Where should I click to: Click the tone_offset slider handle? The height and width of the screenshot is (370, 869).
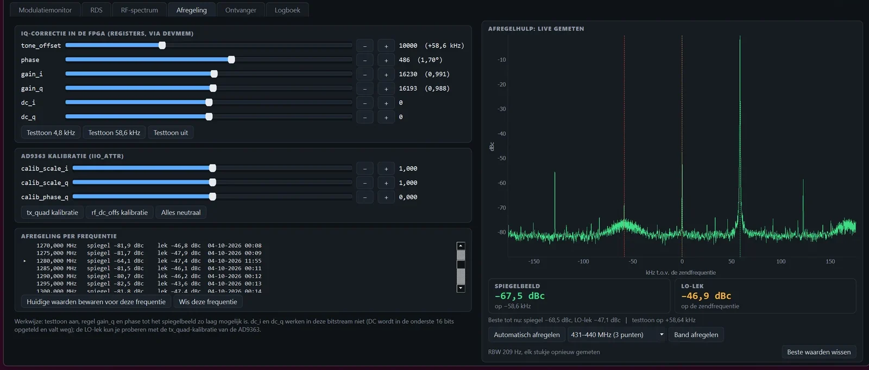[x=162, y=46]
